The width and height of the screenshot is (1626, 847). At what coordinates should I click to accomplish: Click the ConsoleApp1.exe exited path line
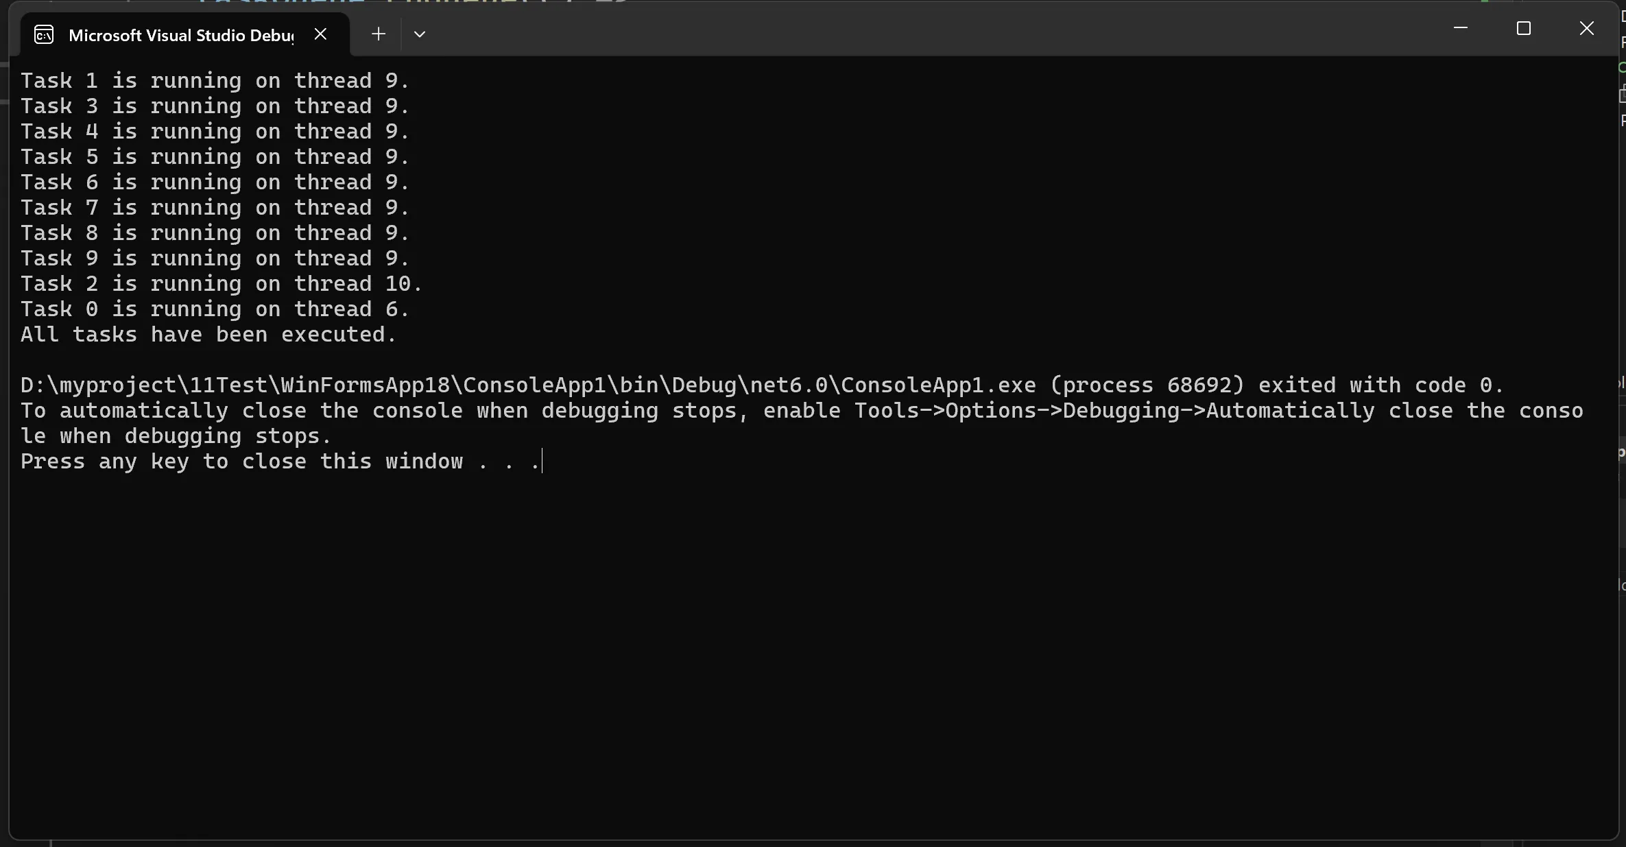(x=762, y=385)
